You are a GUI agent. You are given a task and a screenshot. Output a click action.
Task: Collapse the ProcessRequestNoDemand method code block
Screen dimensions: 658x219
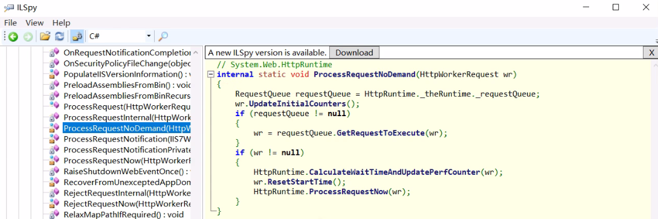(211, 74)
